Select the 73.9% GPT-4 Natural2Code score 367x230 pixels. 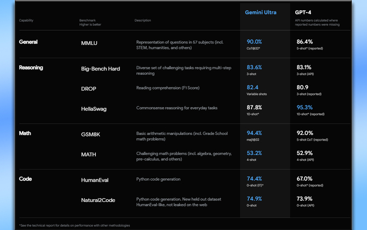(x=304, y=199)
